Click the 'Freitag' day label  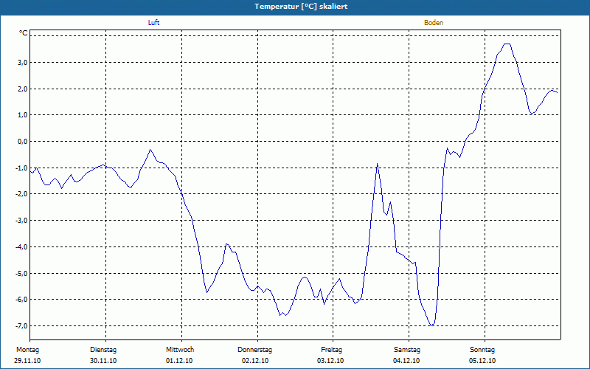(331, 350)
